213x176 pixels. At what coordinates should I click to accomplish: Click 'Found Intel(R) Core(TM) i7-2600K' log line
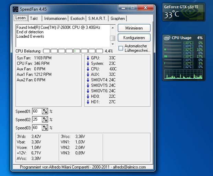pos(58,27)
